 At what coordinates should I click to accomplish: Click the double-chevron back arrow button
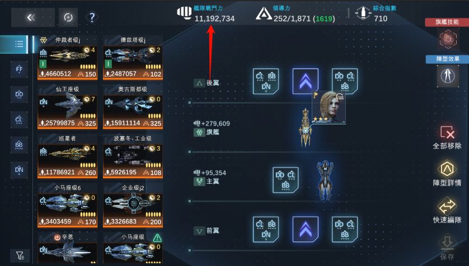click(x=32, y=17)
